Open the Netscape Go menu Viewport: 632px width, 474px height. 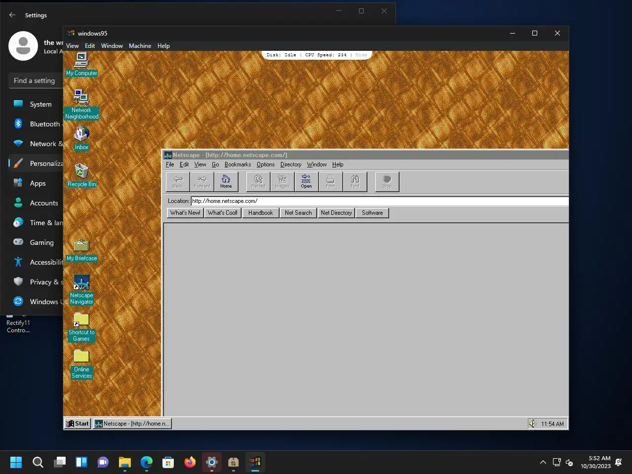coord(215,164)
